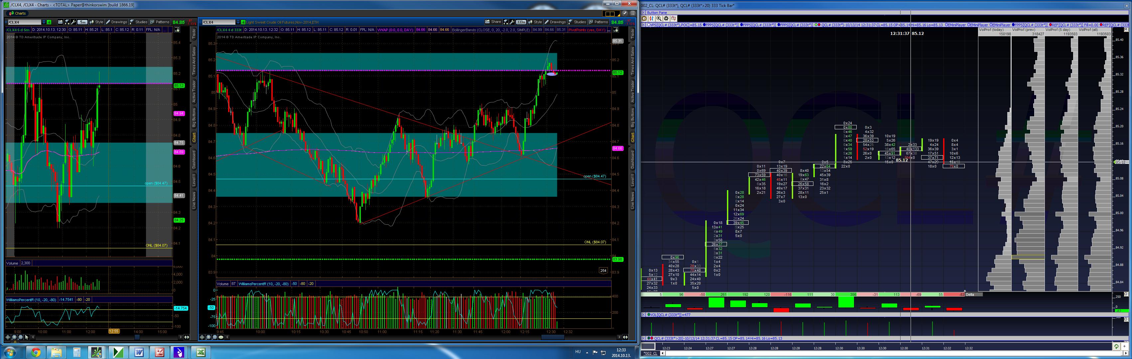Screen dimensions: 1132x359
Task: Open Active Trader side tab on left chart
Action: (194, 91)
